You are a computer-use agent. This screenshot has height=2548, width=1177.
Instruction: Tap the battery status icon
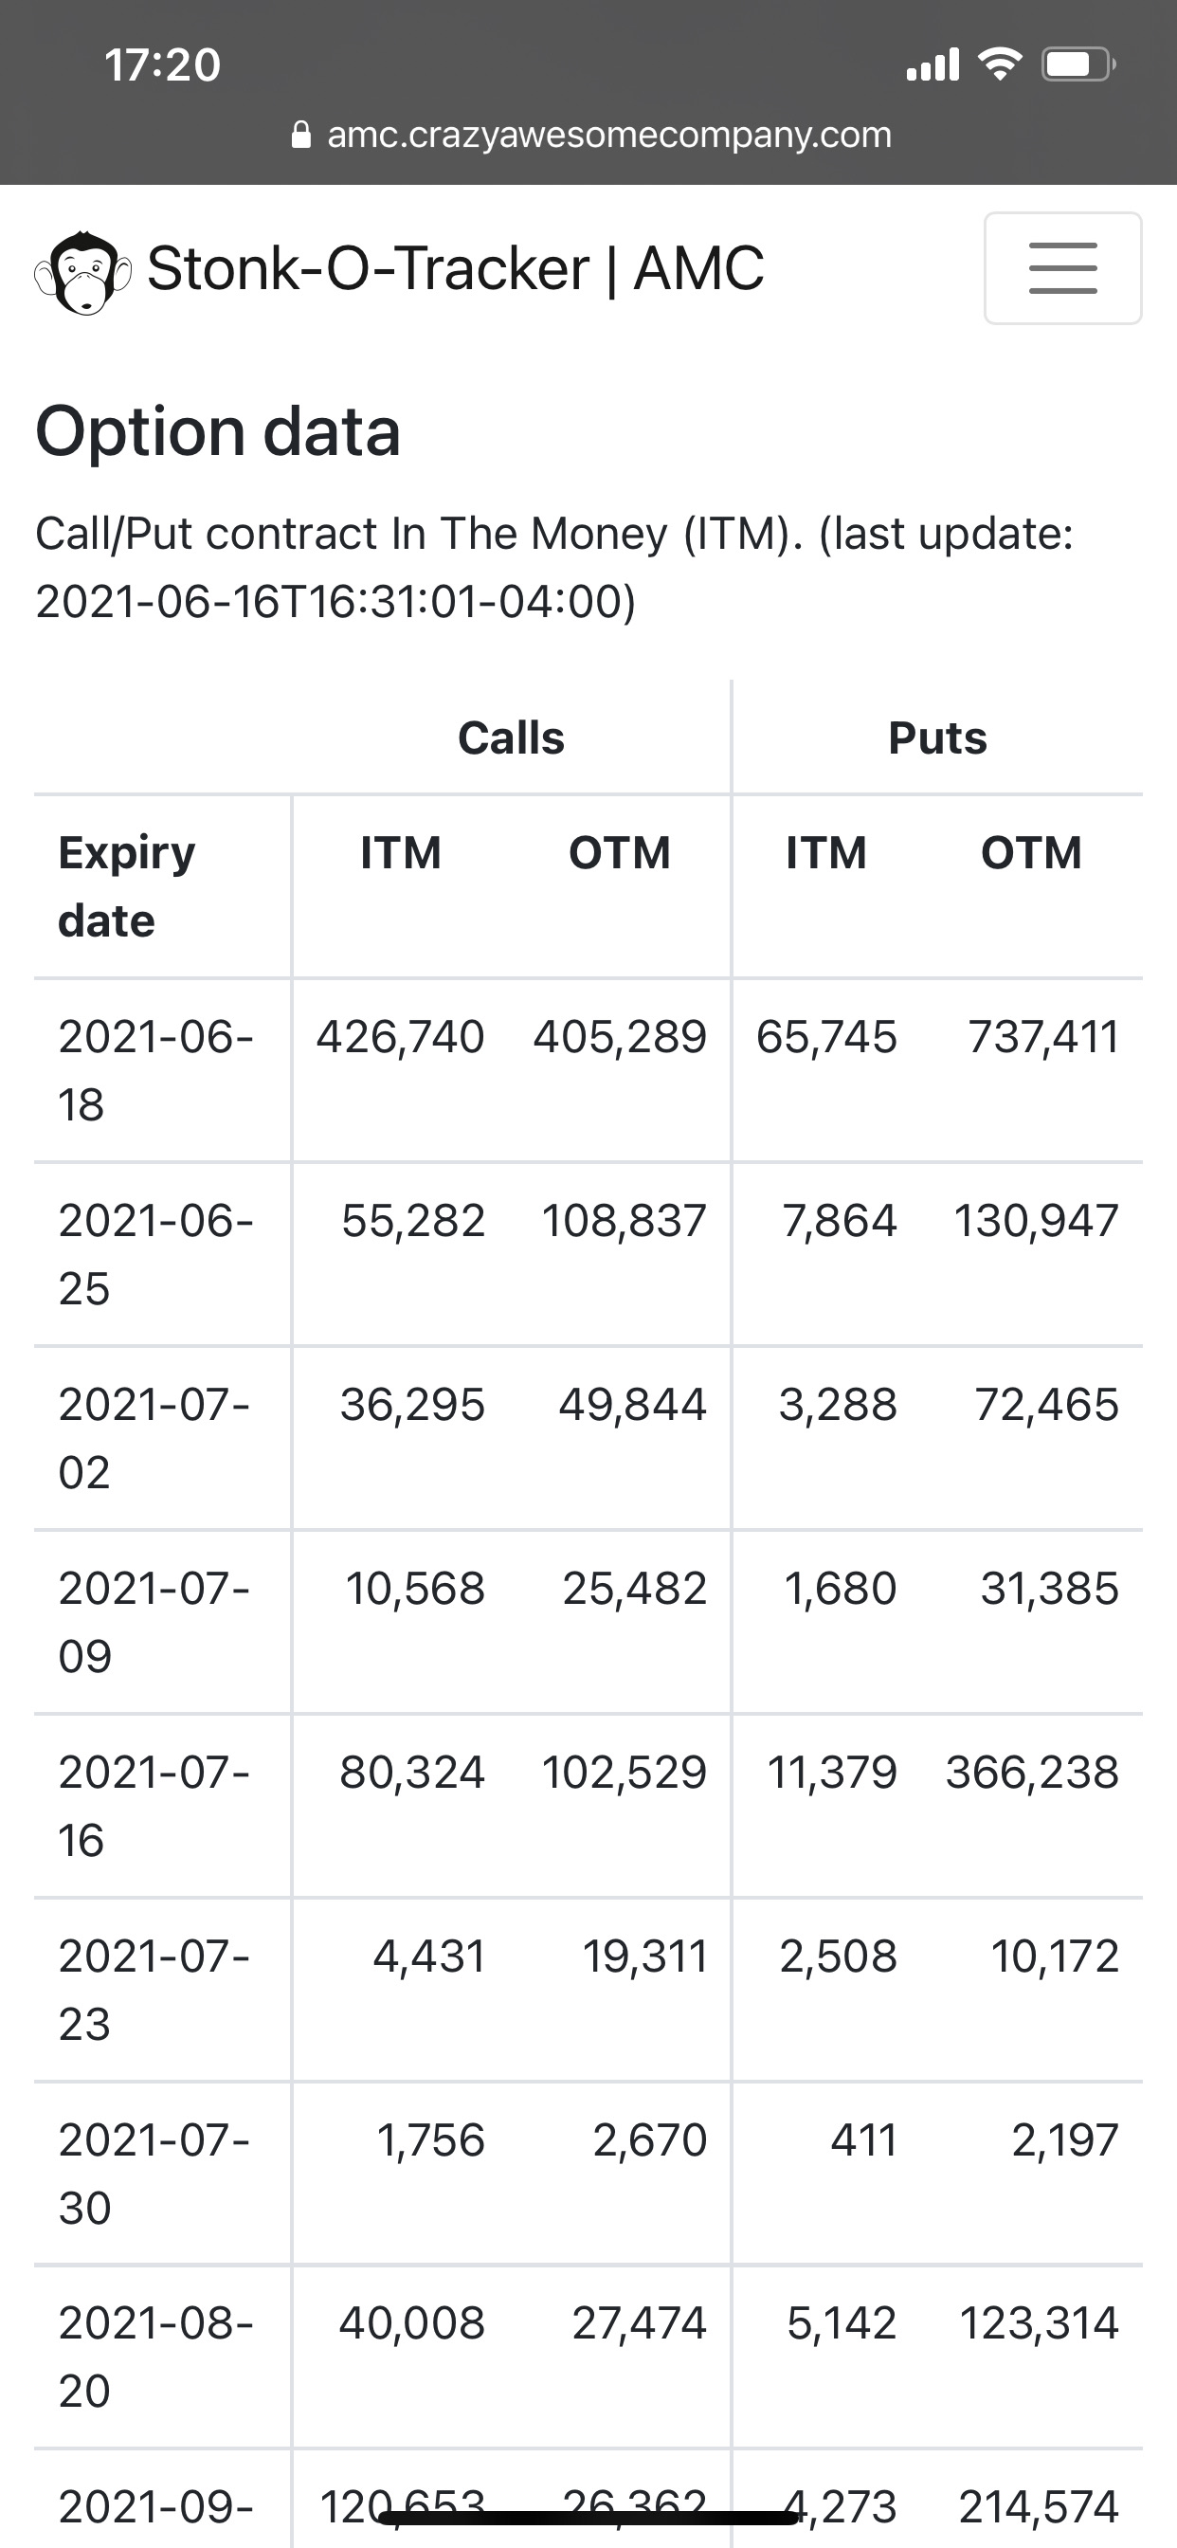(1078, 65)
